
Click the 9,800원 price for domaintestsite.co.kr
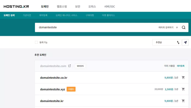pyautogui.click(x=169, y=78)
